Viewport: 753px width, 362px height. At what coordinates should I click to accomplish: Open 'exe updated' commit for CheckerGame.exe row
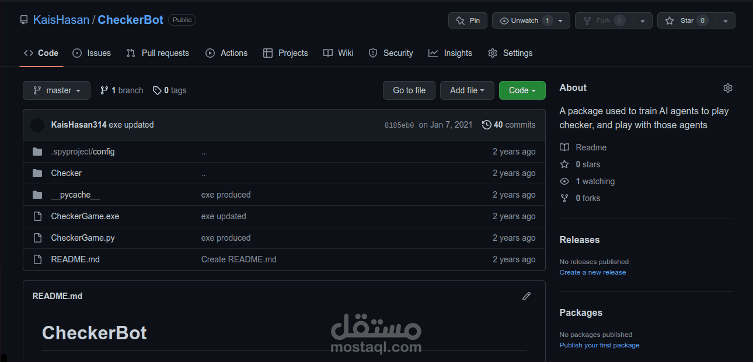click(x=224, y=216)
